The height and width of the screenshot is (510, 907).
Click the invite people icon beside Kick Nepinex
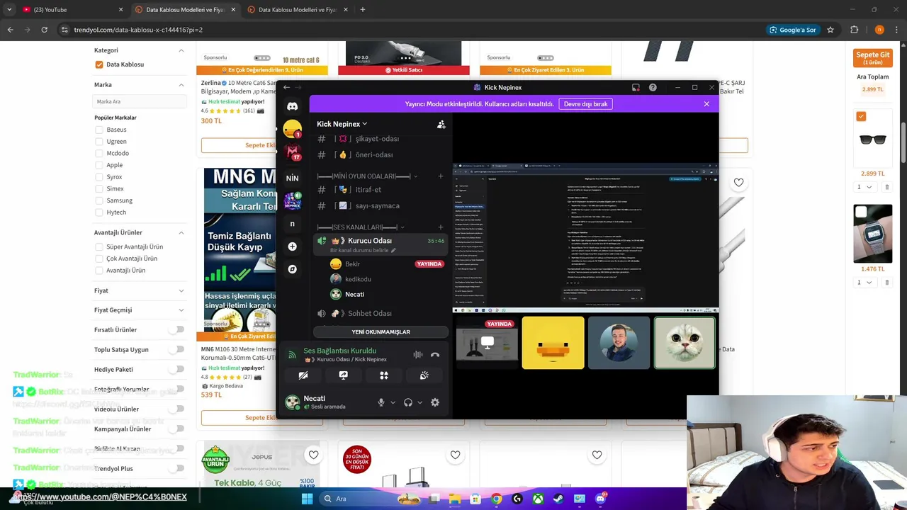(441, 124)
